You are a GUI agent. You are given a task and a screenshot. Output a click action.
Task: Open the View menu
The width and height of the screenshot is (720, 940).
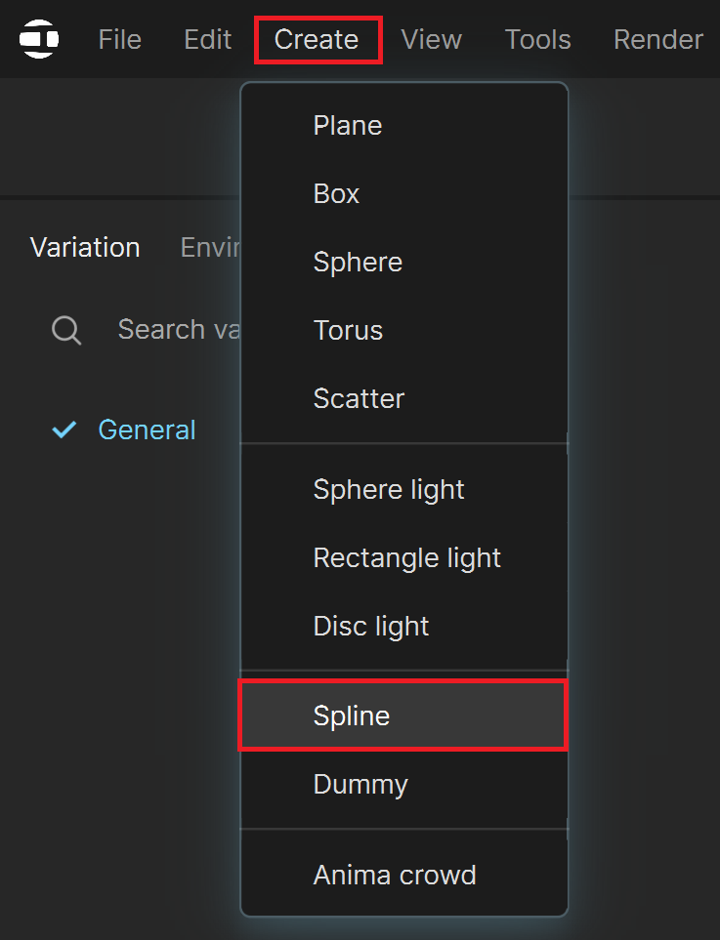[x=432, y=40]
